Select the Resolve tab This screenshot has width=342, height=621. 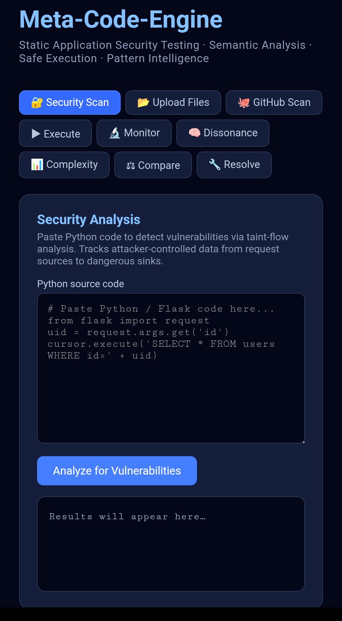point(234,165)
